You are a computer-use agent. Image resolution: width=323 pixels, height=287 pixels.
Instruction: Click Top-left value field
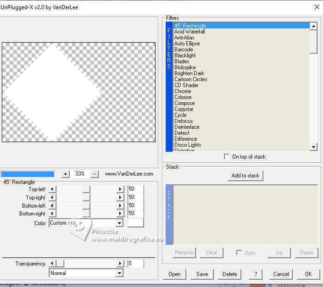135,189
